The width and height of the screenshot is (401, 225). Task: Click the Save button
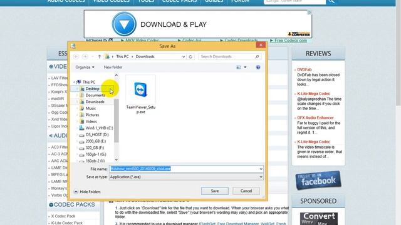tap(215, 191)
